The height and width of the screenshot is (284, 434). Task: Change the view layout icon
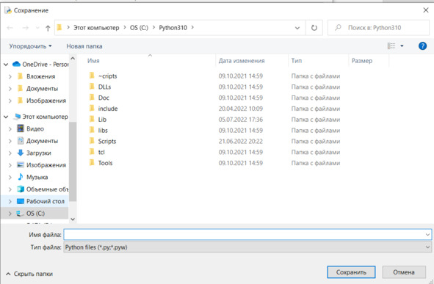coord(391,46)
